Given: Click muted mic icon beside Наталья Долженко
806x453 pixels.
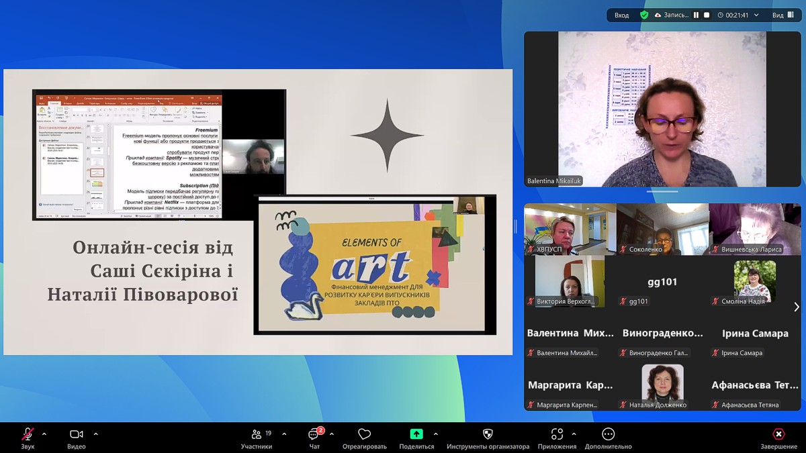Looking at the screenshot, I should coord(623,405).
